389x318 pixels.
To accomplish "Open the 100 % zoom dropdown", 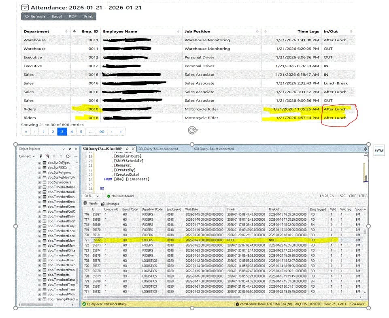I will click(98, 196).
